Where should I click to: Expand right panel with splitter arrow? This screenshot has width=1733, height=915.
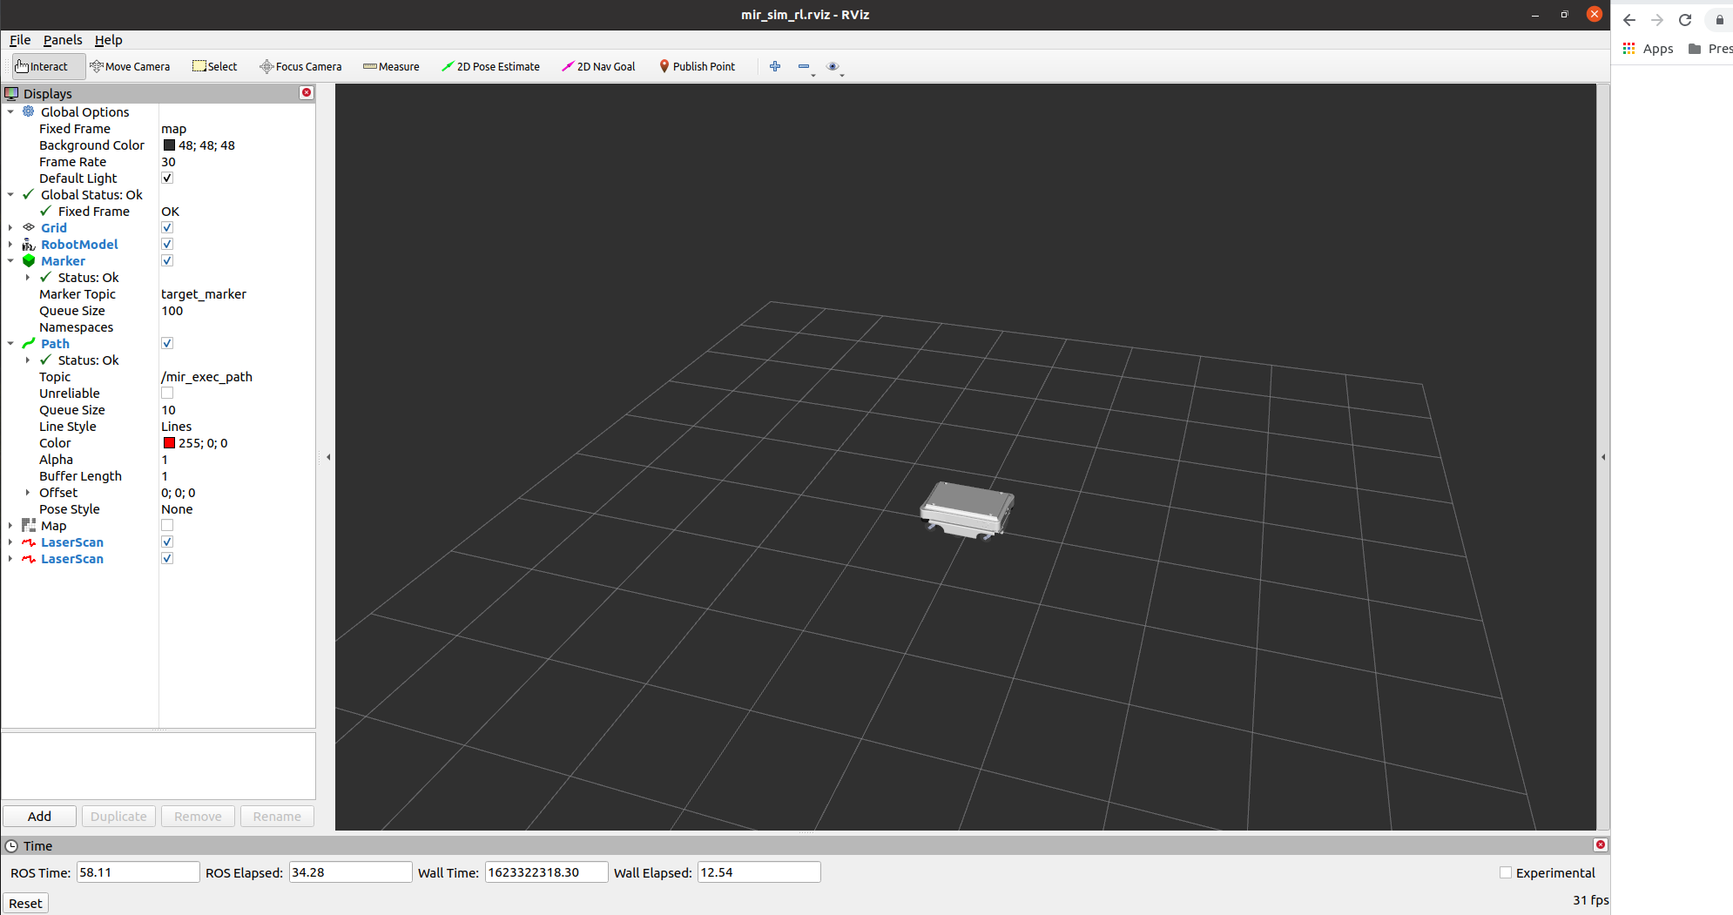[x=1603, y=456]
